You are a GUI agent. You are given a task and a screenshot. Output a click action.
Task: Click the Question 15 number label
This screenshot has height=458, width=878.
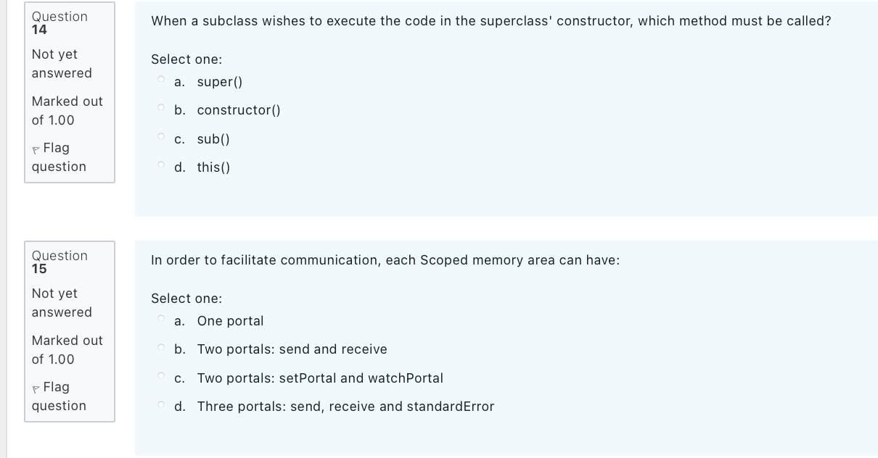[x=60, y=262]
